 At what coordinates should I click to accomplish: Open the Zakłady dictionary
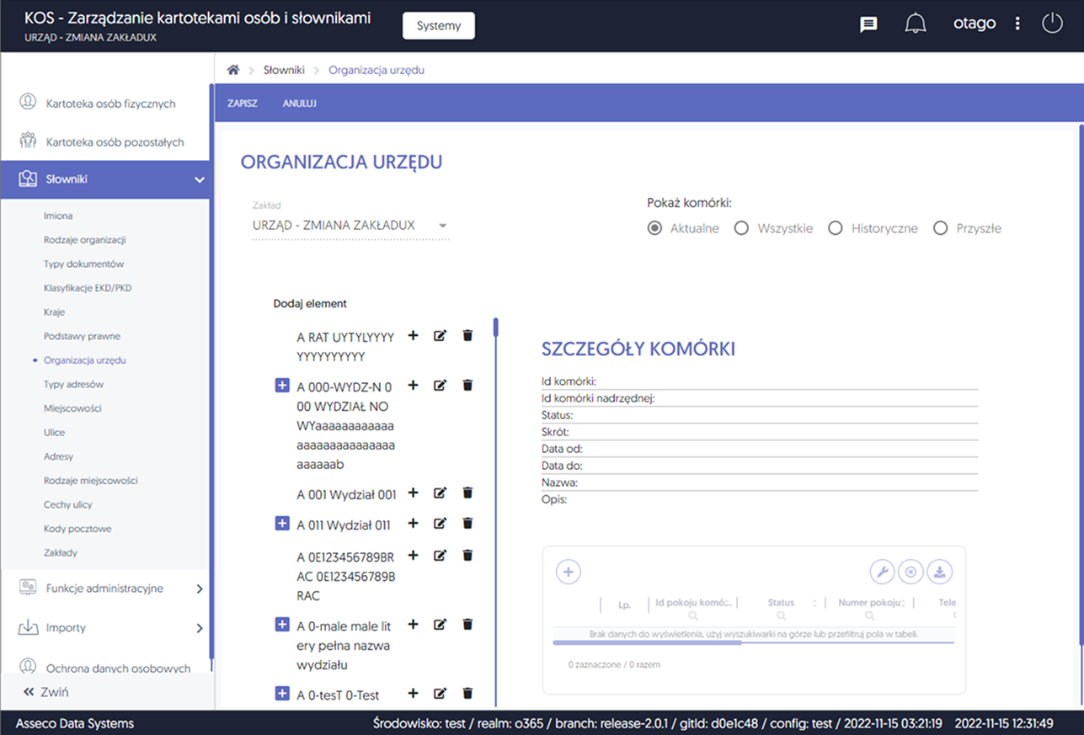point(61,553)
